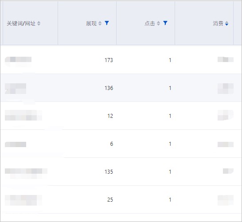Open the blurred keyword in the 135 row

pyautogui.click(x=26, y=171)
